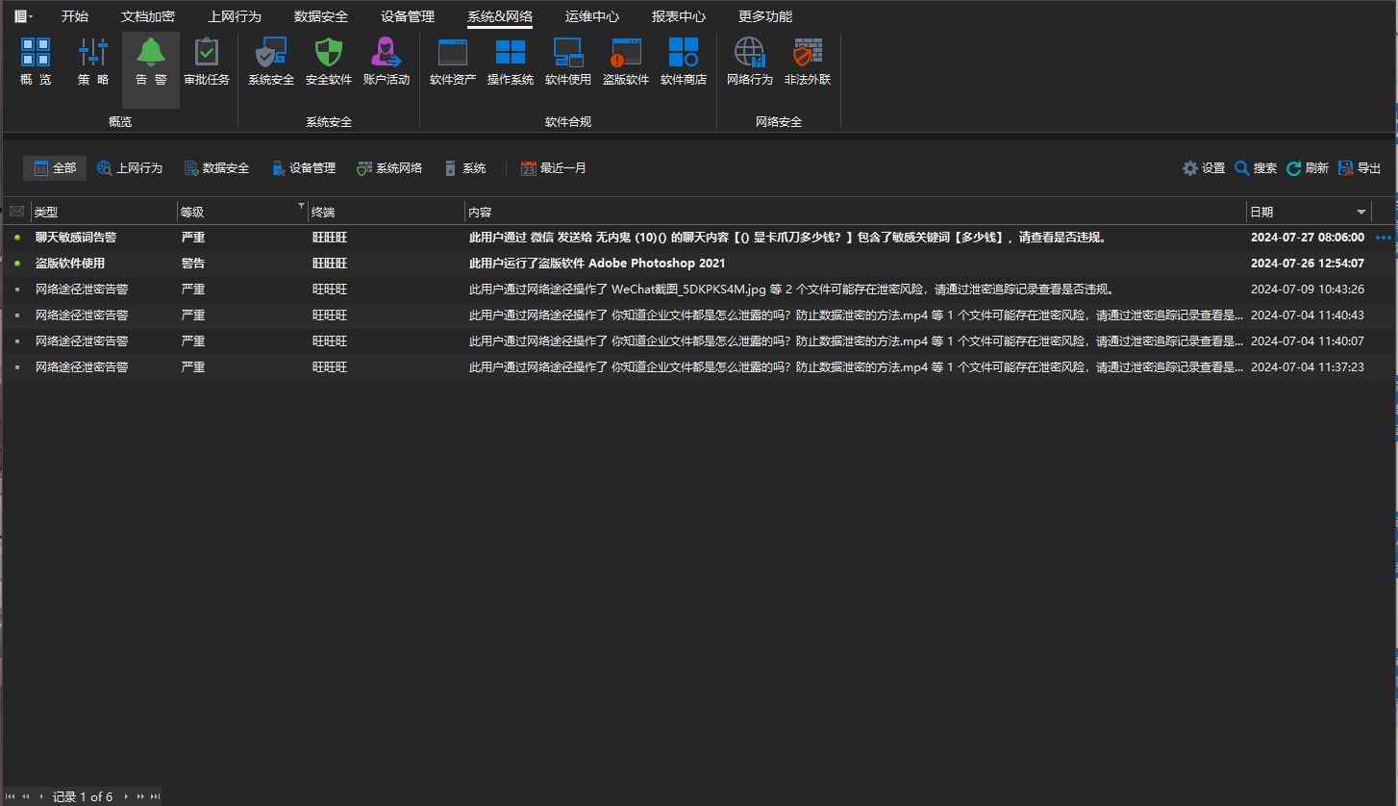Image resolution: width=1398 pixels, height=806 pixels.
Task: Filter alerts by 全部
Action: 55,168
